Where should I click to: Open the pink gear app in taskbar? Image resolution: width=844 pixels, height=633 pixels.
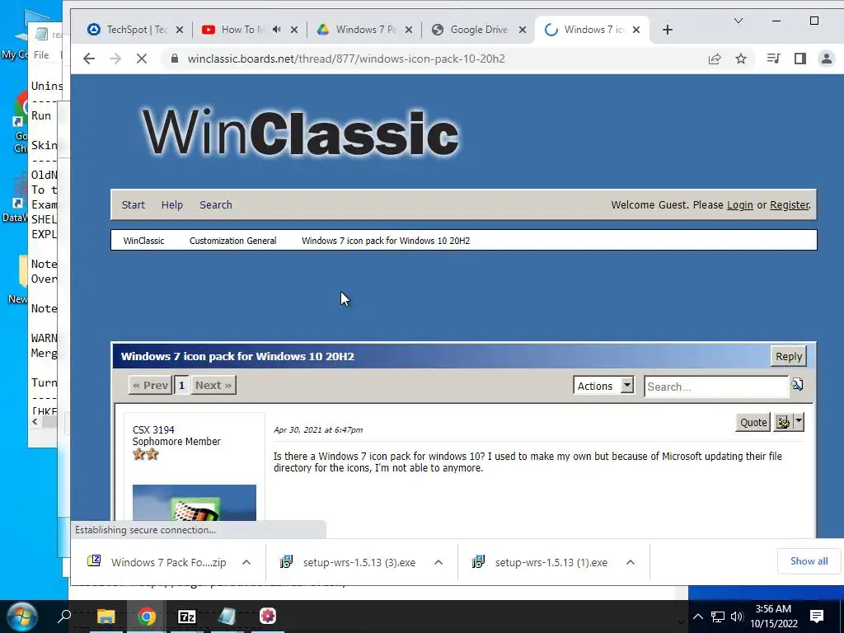268,616
